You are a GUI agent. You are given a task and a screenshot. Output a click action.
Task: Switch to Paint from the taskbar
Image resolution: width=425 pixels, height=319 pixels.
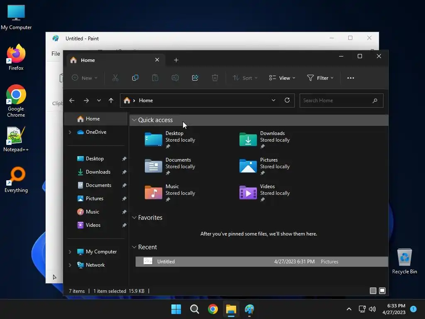coord(249,309)
